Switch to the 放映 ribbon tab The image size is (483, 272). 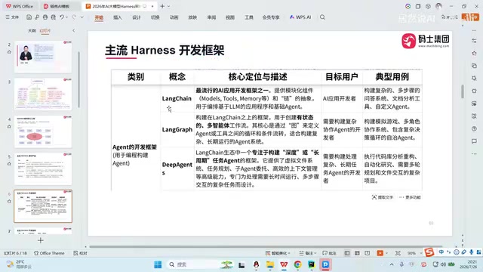192,17
